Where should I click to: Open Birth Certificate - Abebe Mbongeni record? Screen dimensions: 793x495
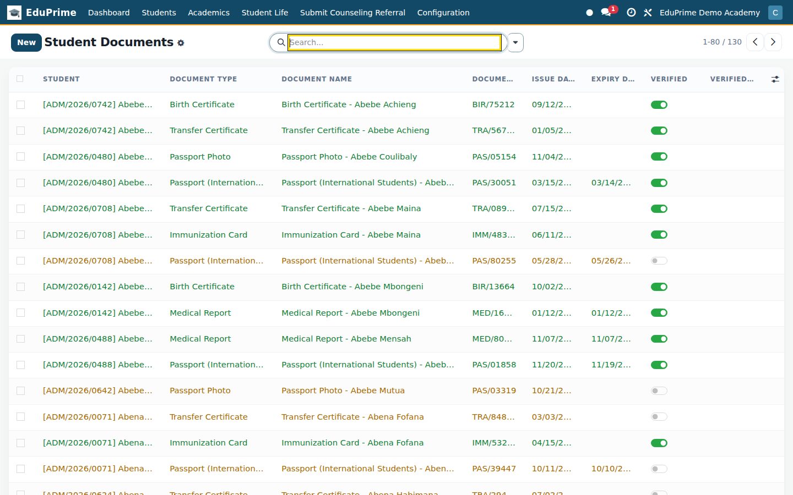(x=352, y=287)
